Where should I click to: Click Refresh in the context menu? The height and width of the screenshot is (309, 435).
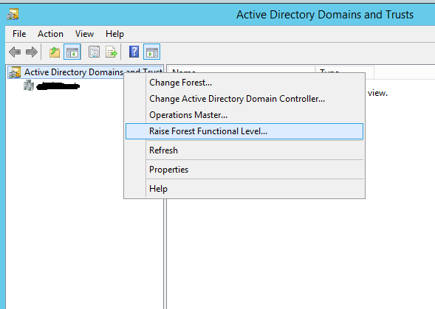click(x=244, y=150)
